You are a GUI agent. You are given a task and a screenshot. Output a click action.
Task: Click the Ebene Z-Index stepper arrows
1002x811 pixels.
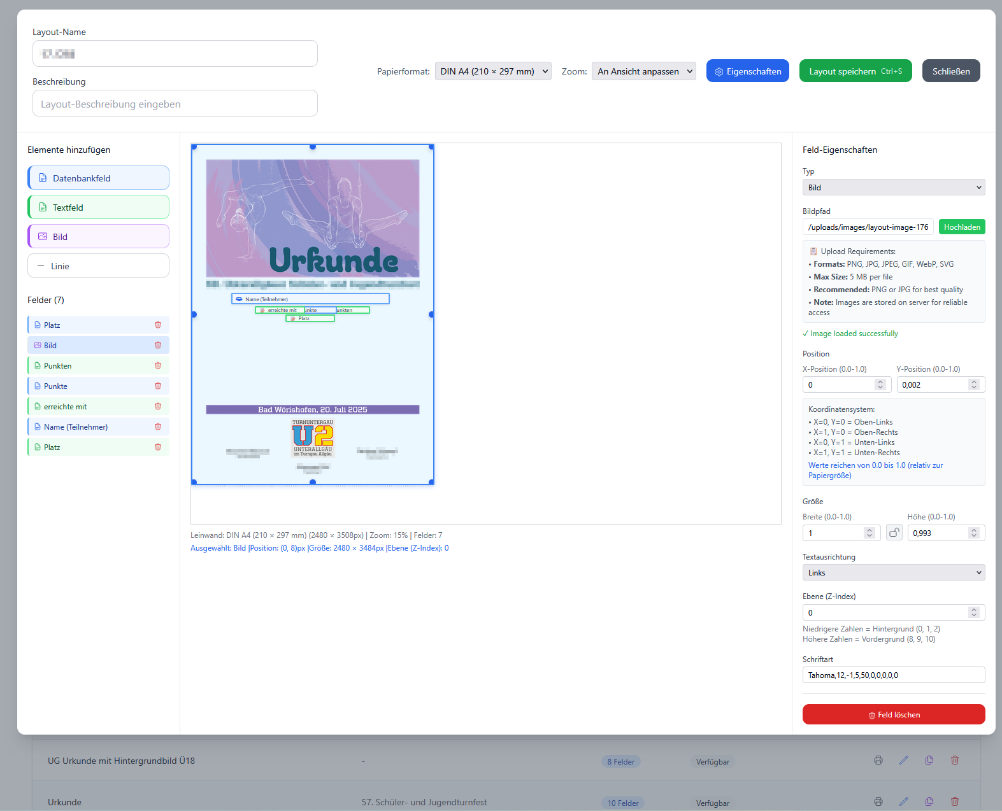[974, 612]
